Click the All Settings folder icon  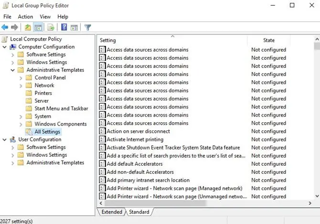pyautogui.click(x=29, y=132)
